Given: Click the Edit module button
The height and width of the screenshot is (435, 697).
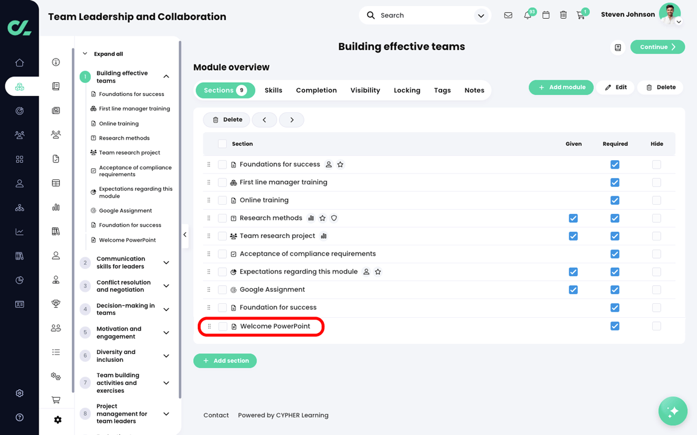Looking at the screenshot, I should tap(616, 88).
